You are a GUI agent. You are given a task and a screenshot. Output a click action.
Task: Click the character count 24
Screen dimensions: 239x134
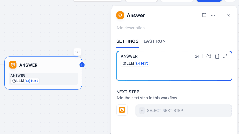tap(197, 56)
